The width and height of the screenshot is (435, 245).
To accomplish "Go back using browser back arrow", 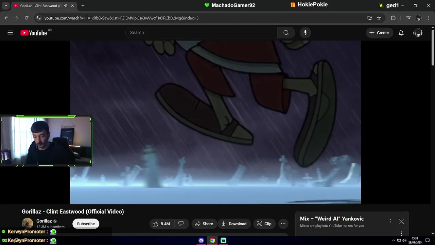I will pyautogui.click(x=6, y=18).
